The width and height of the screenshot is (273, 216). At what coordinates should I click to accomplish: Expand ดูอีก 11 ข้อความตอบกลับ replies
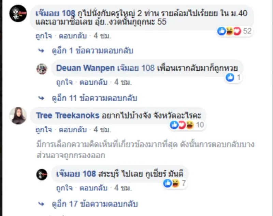tap(95, 98)
